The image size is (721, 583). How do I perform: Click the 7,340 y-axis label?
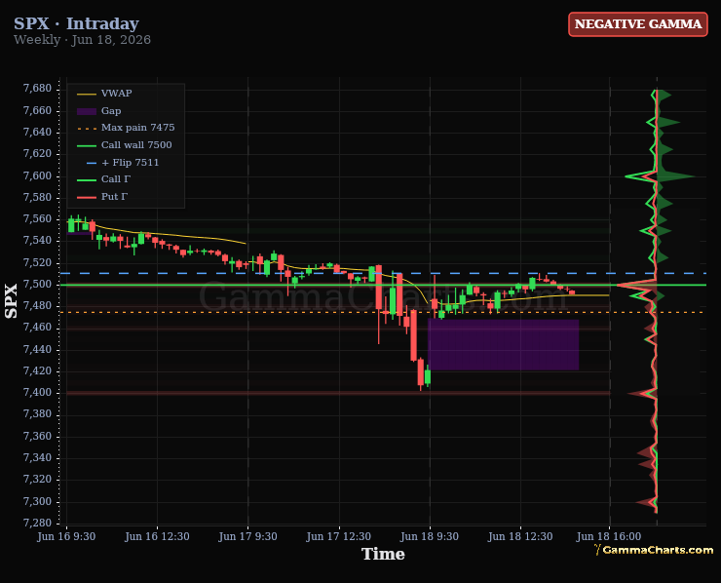37,458
